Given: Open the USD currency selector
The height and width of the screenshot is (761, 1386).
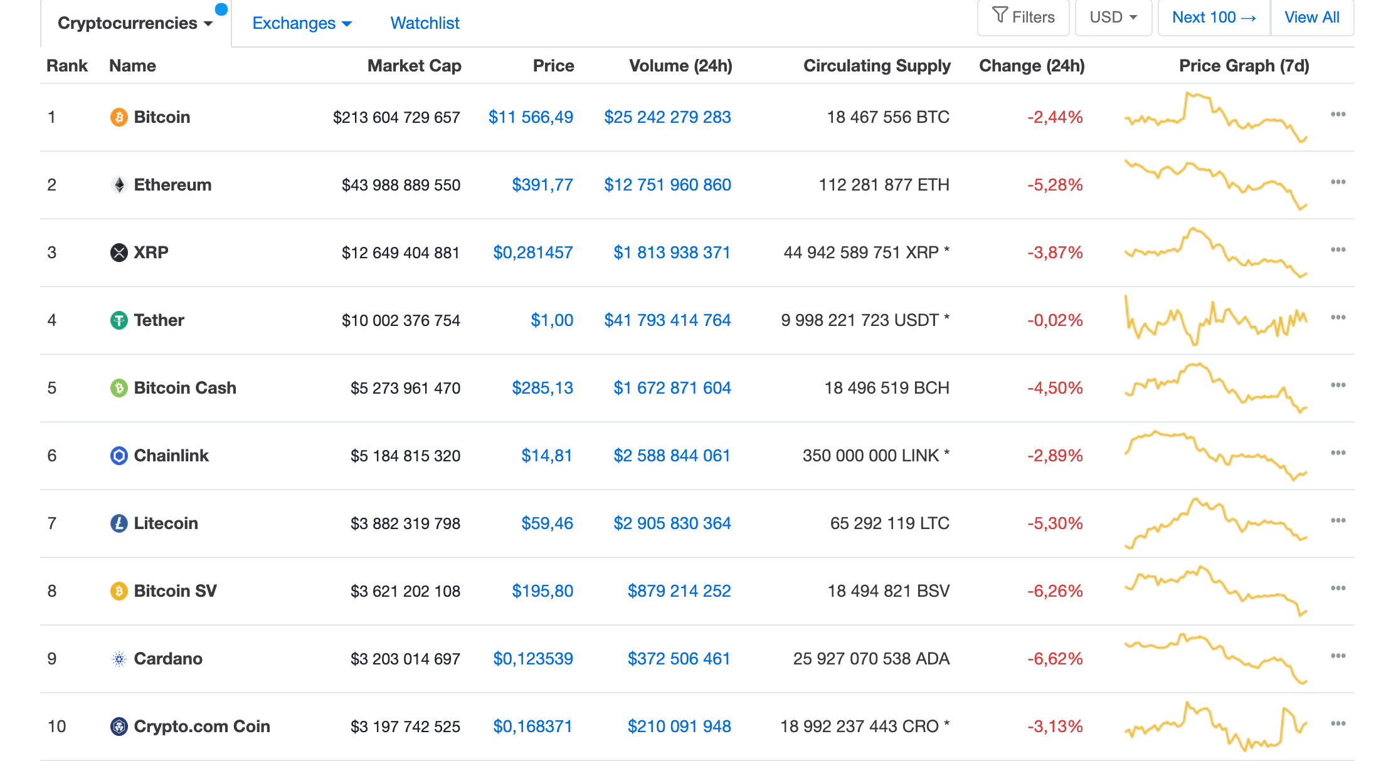Looking at the screenshot, I should 1113,18.
